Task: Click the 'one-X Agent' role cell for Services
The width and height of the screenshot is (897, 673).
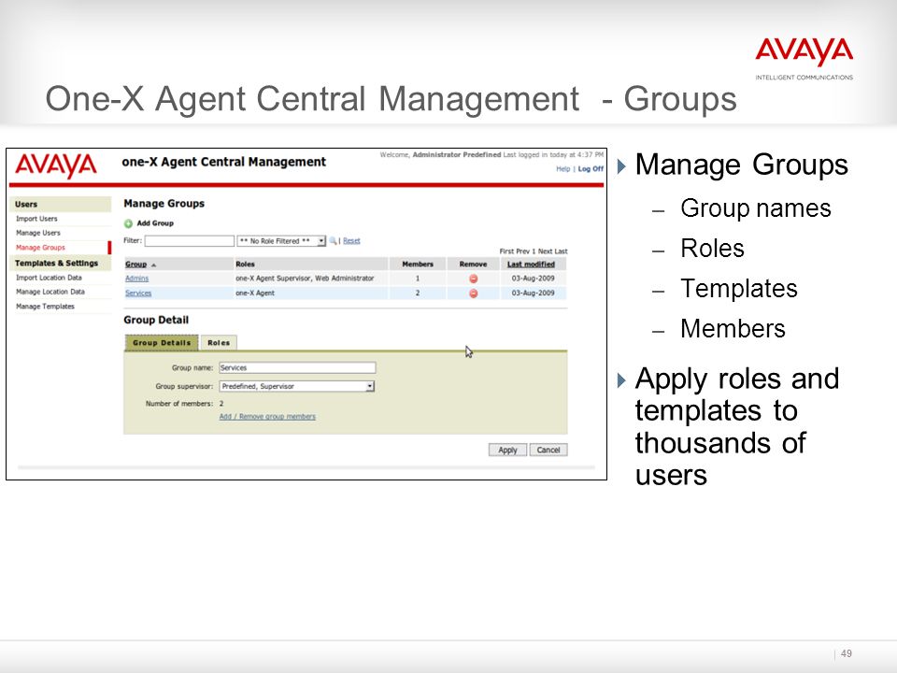Action: point(254,293)
